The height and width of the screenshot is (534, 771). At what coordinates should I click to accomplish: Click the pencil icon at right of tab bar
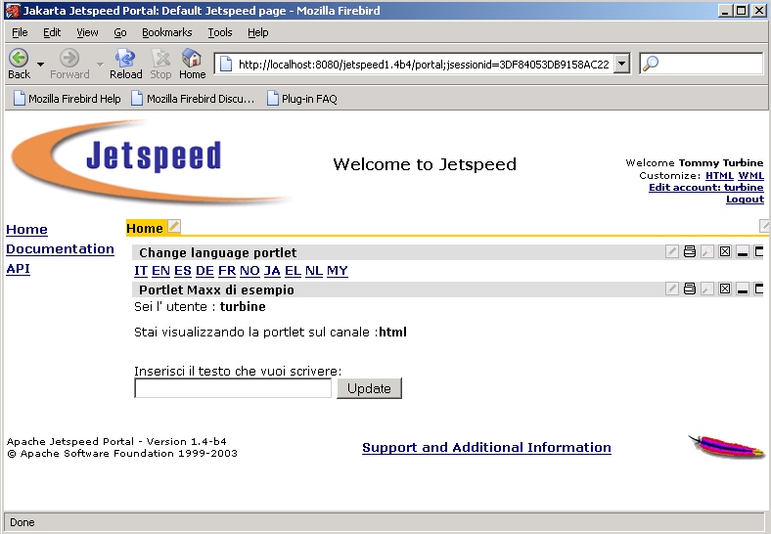pyautogui.click(x=764, y=226)
